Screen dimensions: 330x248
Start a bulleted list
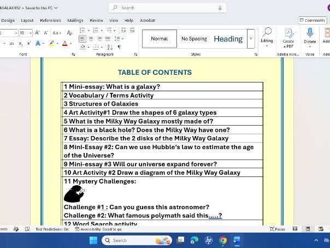[x=82, y=30]
